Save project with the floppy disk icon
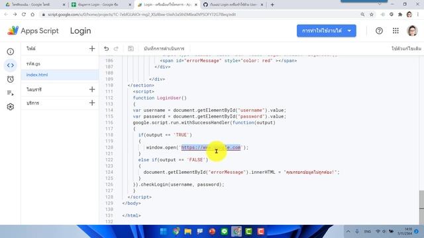The width and height of the screenshot is (424, 238). coord(131,48)
